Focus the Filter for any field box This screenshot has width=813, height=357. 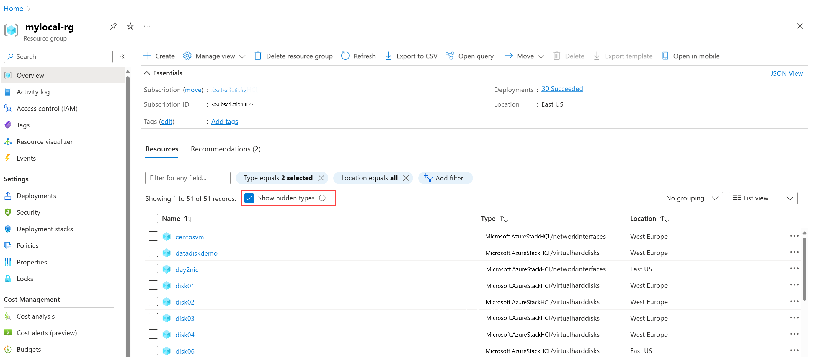pos(188,178)
